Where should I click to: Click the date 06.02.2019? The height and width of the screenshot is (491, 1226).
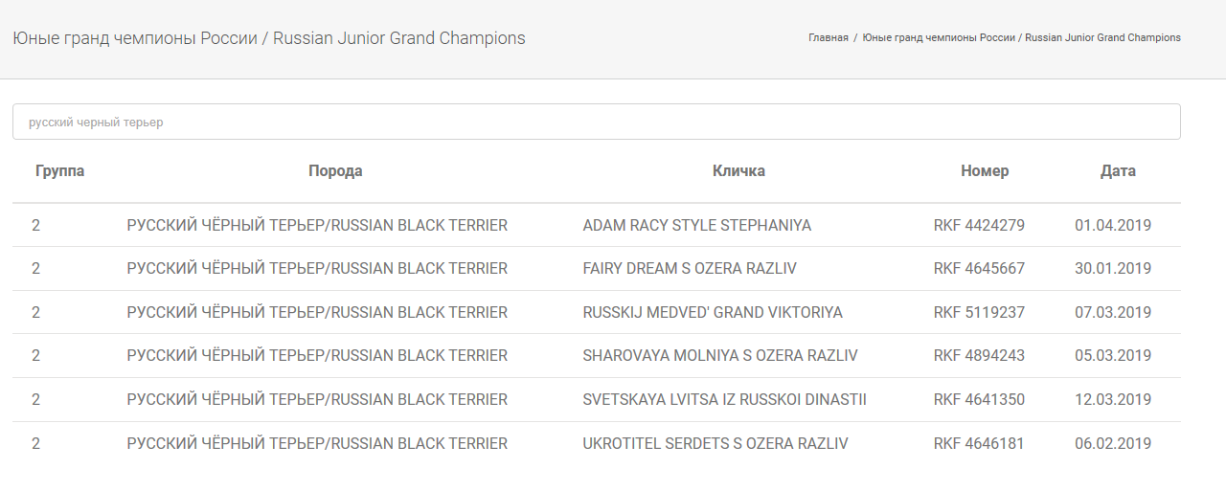pyautogui.click(x=1113, y=444)
